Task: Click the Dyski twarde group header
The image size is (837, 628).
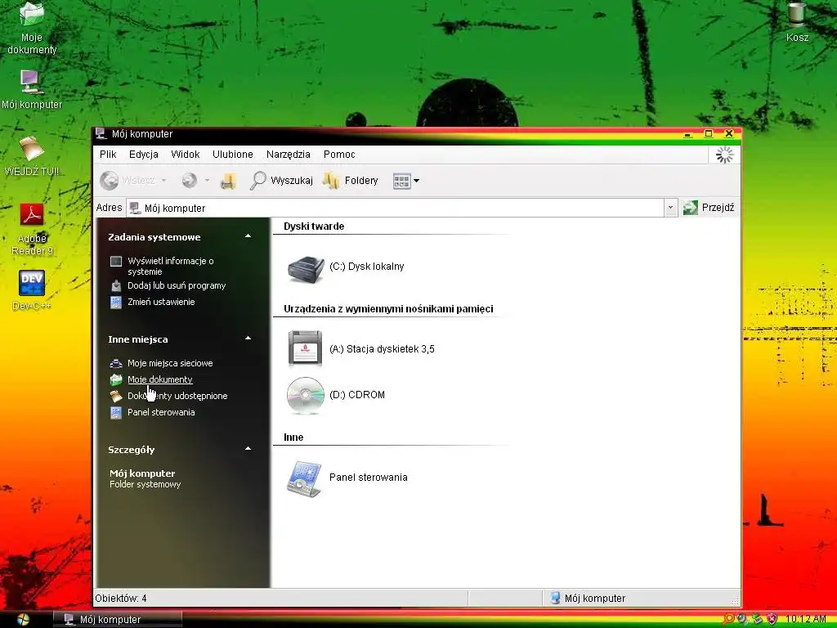Action: [314, 227]
